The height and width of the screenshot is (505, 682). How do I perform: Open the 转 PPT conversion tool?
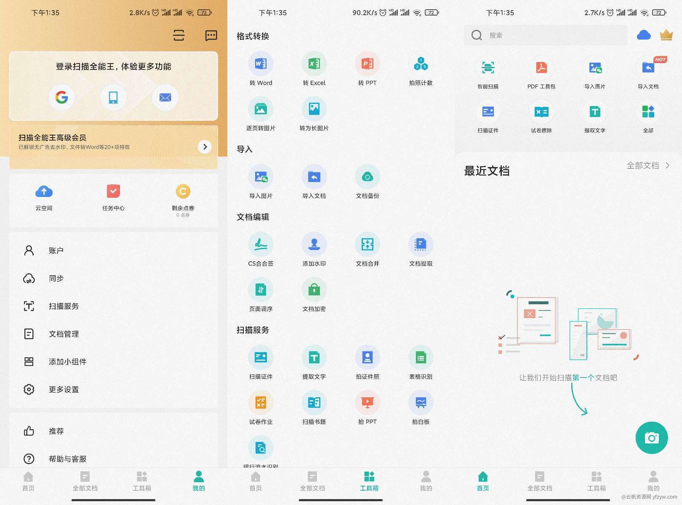coord(368,69)
